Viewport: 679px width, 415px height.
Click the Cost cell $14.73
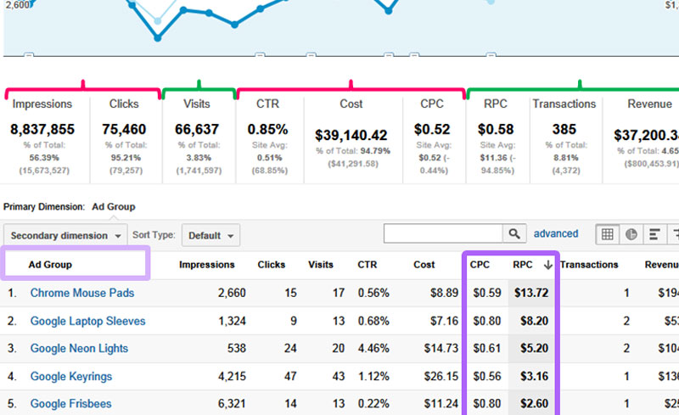441,348
